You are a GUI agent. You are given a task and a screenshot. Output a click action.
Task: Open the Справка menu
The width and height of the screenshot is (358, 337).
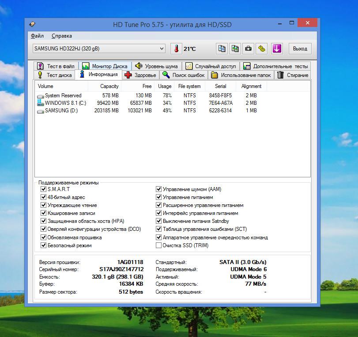(x=61, y=36)
